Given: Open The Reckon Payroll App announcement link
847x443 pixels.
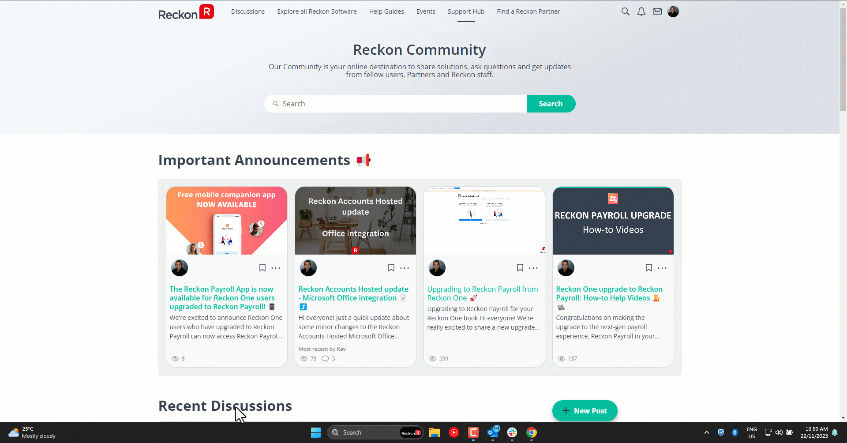Looking at the screenshot, I should point(222,298).
